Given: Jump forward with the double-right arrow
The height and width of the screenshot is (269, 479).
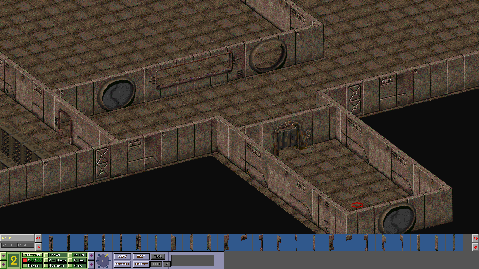Looking at the screenshot, I should point(475,239).
